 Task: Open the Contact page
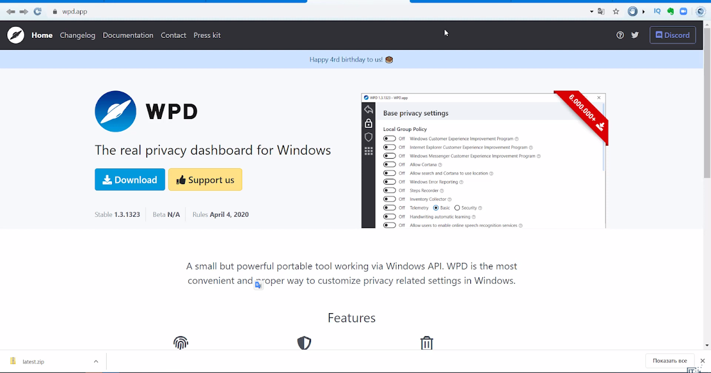click(x=174, y=35)
